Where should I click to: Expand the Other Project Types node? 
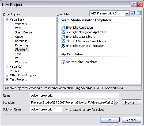pyautogui.click(x=7, y=75)
